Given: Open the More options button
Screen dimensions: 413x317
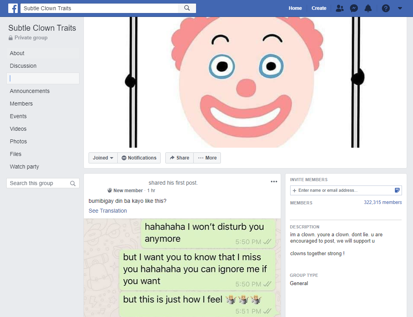Looking at the screenshot, I should (207, 158).
